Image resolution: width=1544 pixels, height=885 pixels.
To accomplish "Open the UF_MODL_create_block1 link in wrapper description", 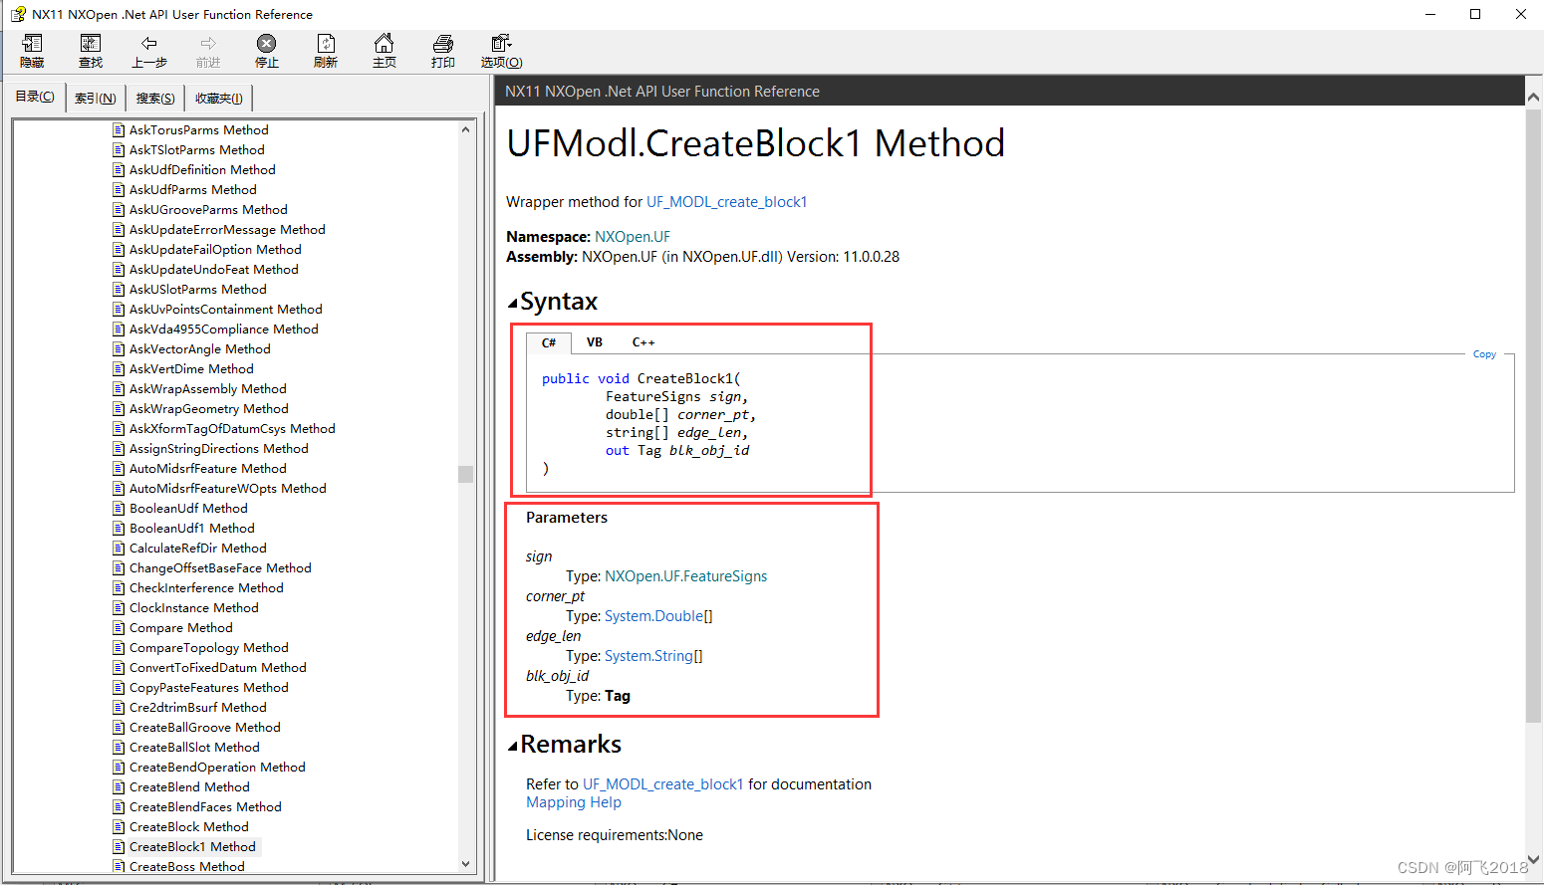I will pyautogui.click(x=727, y=202).
